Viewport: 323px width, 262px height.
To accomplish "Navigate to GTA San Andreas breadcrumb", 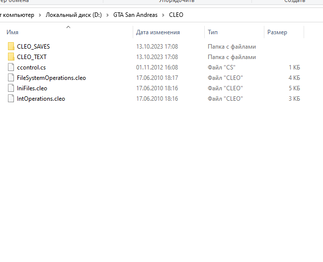I will coord(135,15).
